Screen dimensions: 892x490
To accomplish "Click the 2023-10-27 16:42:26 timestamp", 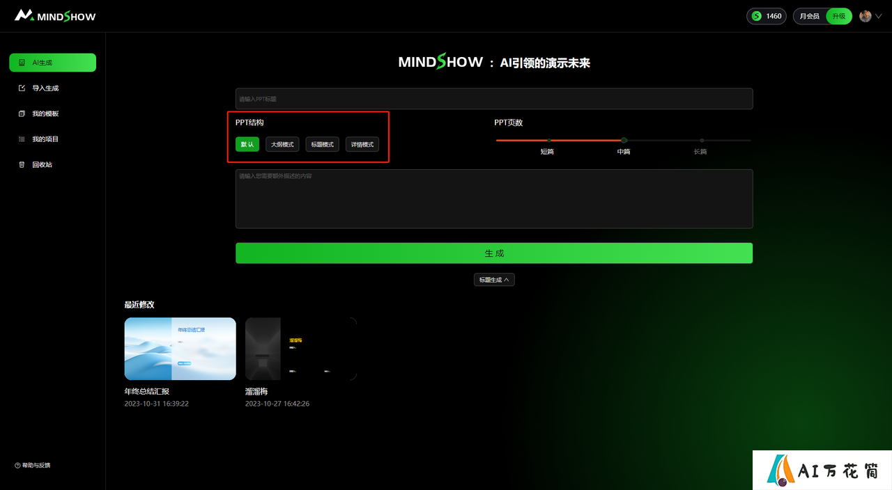I will pyautogui.click(x=277, y=404).
